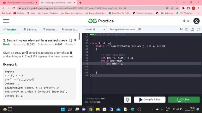Open Windows Start menu
The height and width of the screenshot is (113, 202).
(63, 110)
